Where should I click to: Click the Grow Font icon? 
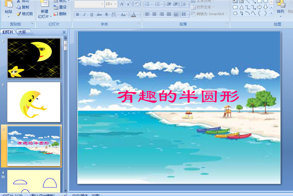click(122, 4)
